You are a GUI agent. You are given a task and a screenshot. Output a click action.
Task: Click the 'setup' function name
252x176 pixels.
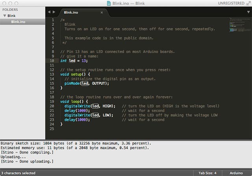76,74
